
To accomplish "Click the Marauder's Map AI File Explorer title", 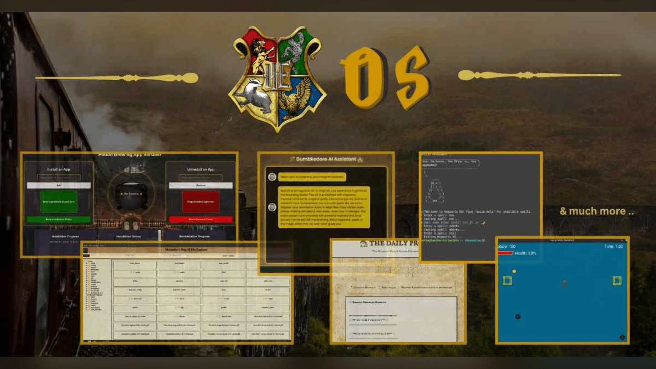I will pos(186,250).
